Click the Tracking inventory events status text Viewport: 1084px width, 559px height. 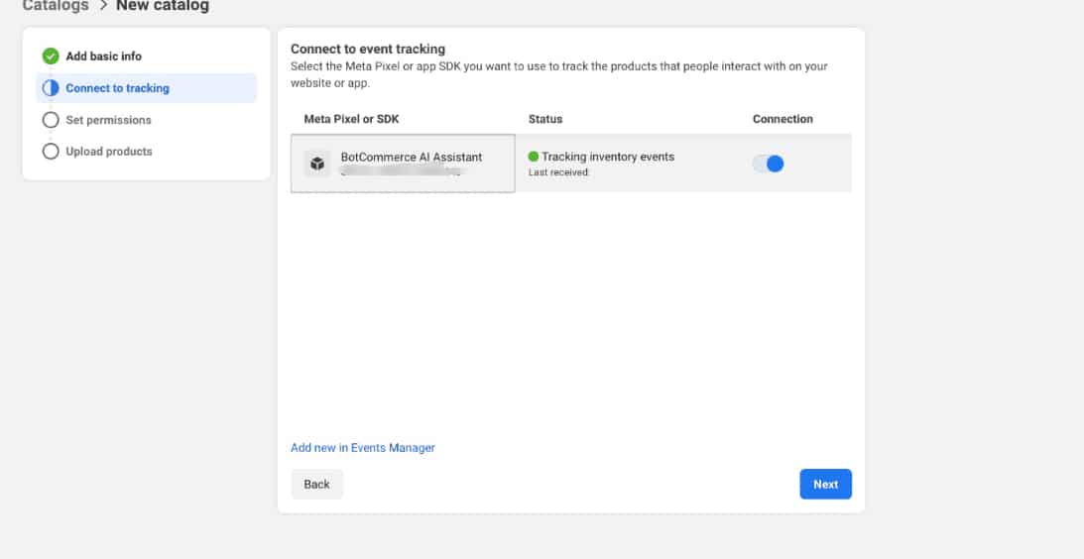coord(608,157)
